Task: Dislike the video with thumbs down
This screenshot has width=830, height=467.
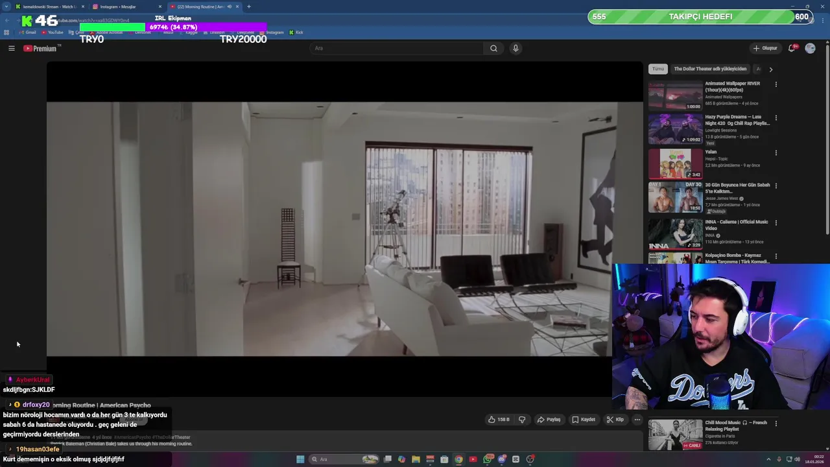Action: [522, 420]
